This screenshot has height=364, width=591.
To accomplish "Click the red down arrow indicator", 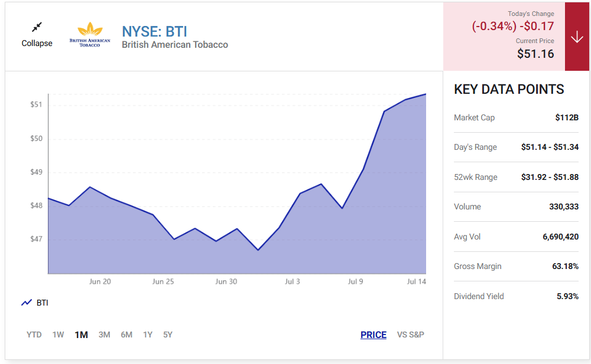I will click(577, 37).
